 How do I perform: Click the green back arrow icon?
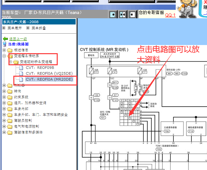click(x=6, y=39)
